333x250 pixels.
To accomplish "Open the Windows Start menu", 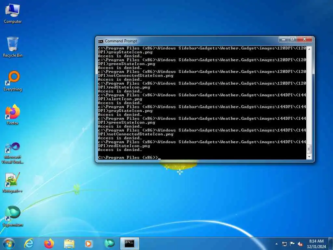I will [x=9, y=243].
